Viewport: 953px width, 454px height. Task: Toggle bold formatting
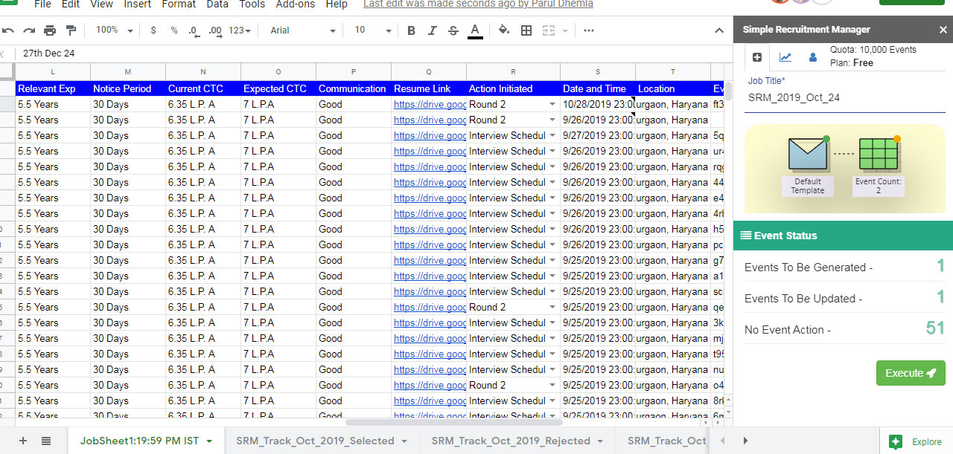(411, 30)
